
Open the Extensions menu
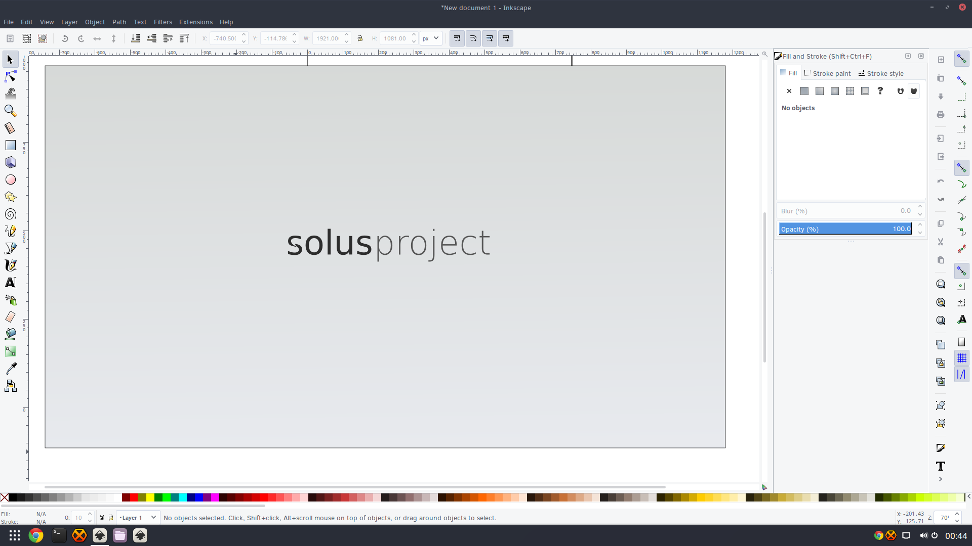tap(195, 22)
